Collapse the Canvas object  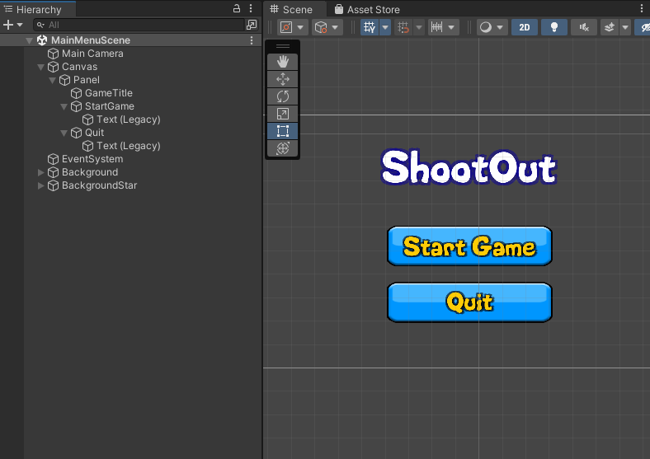pos(40,67)
